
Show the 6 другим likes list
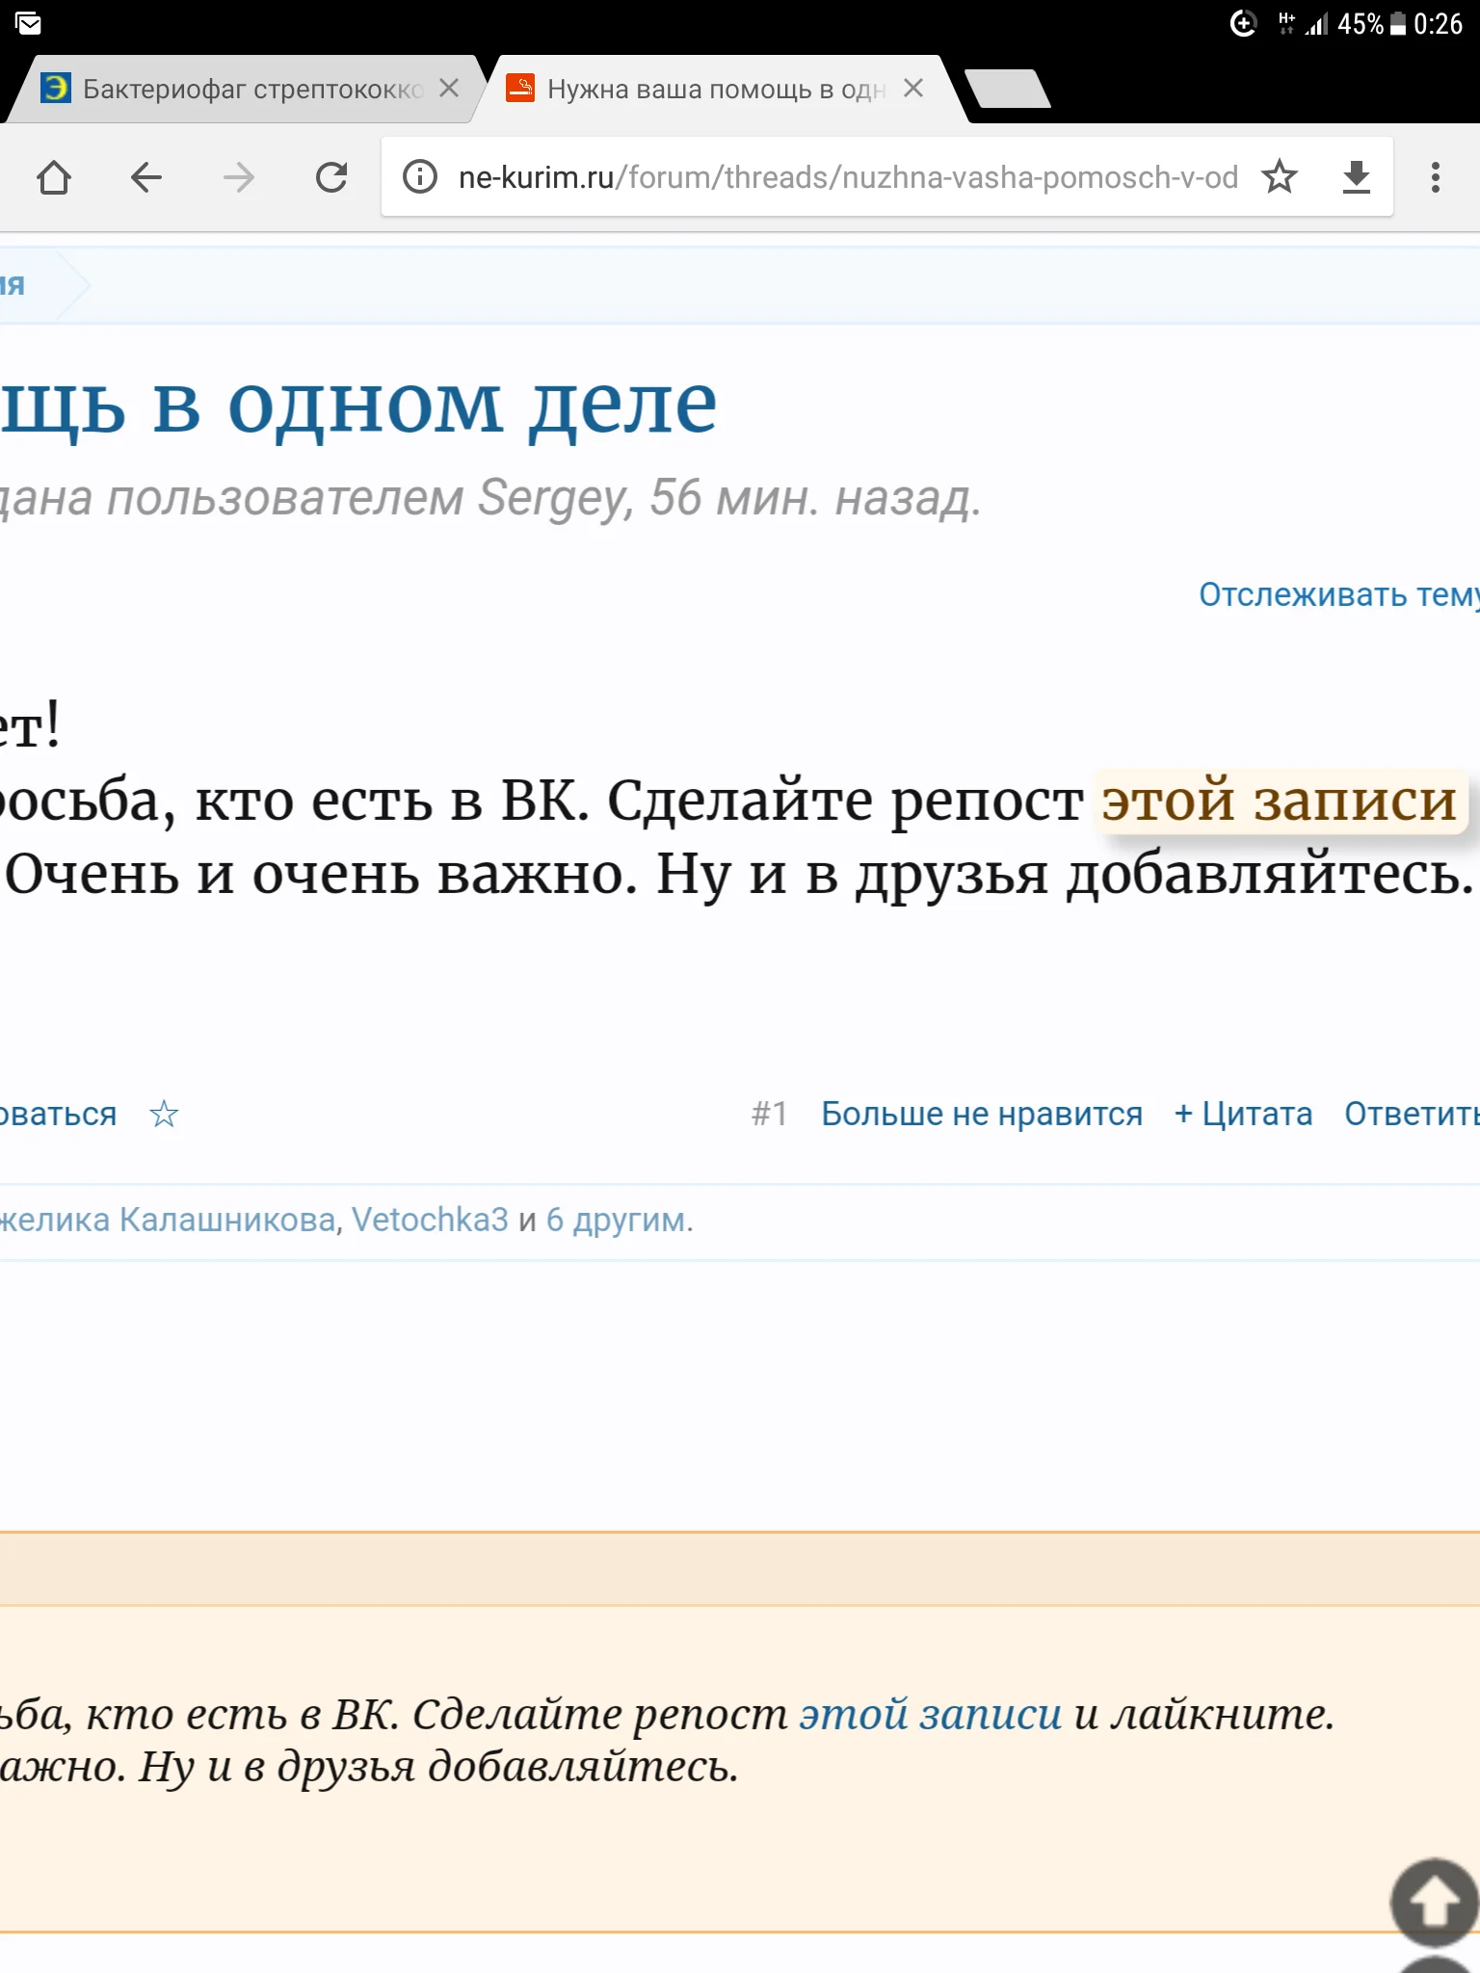(x=618, y=1220)
